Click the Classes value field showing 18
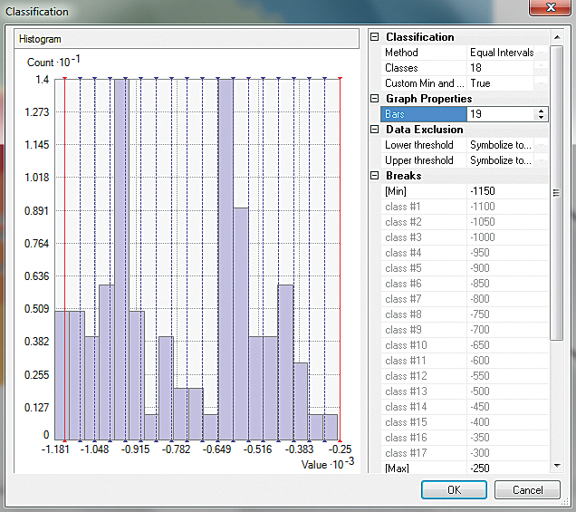This screenshot has height=512, width=576. tap(500, 68)
